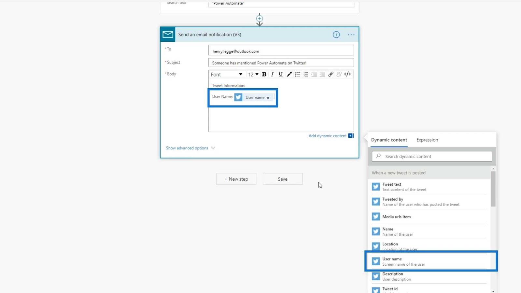Click the Search text field with Power Automate
The height and width of the screenshot is (293, 521).
(281, 4)
